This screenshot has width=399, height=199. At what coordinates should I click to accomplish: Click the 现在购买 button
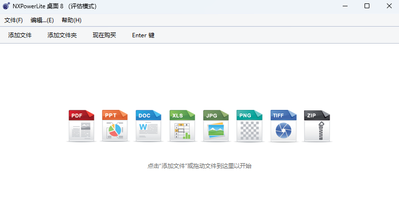pos(104,35)
